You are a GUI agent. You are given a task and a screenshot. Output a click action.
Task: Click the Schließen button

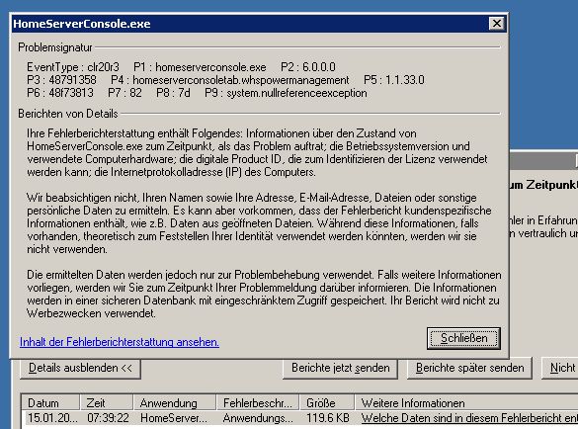(463, 338)
